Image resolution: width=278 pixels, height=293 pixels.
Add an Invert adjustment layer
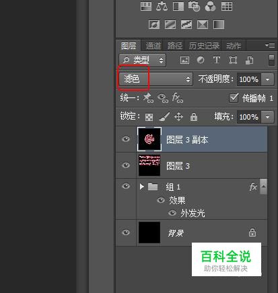tap(154, 24)
